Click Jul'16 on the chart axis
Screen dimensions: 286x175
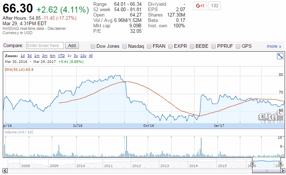click(77, 125)
